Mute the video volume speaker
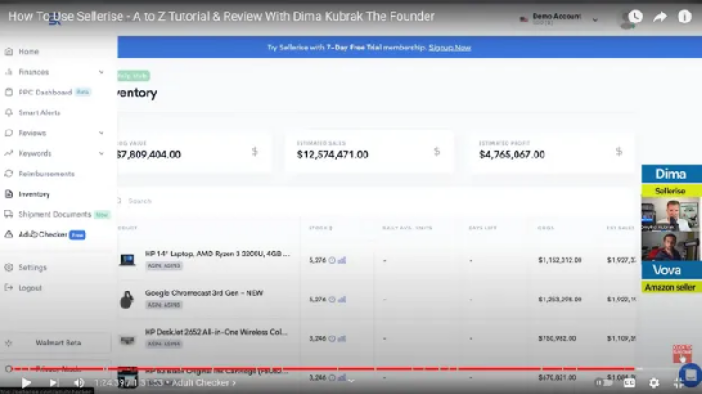Screen dimensions: 702x394 pos(79,382)
